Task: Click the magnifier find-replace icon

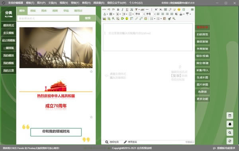Action: [x=174, y=19]
